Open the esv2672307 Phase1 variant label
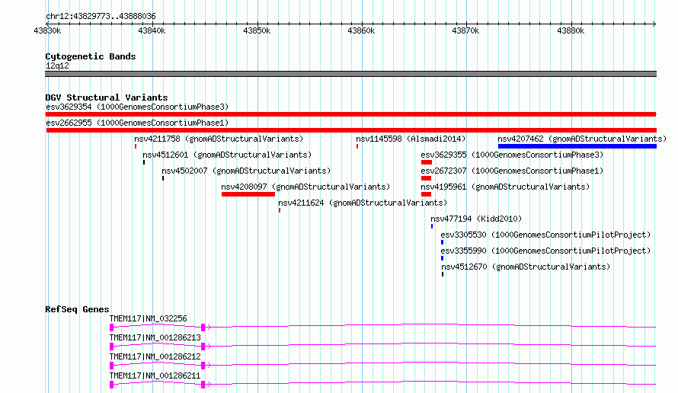The image size is (678, 393). point(512,171)
